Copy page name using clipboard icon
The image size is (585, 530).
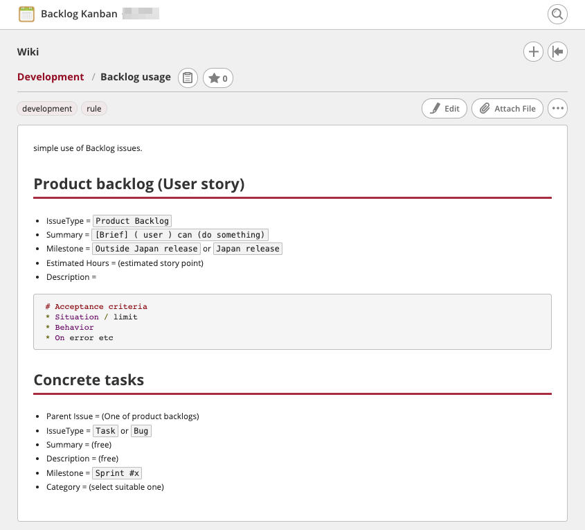[x=188, y=78]
